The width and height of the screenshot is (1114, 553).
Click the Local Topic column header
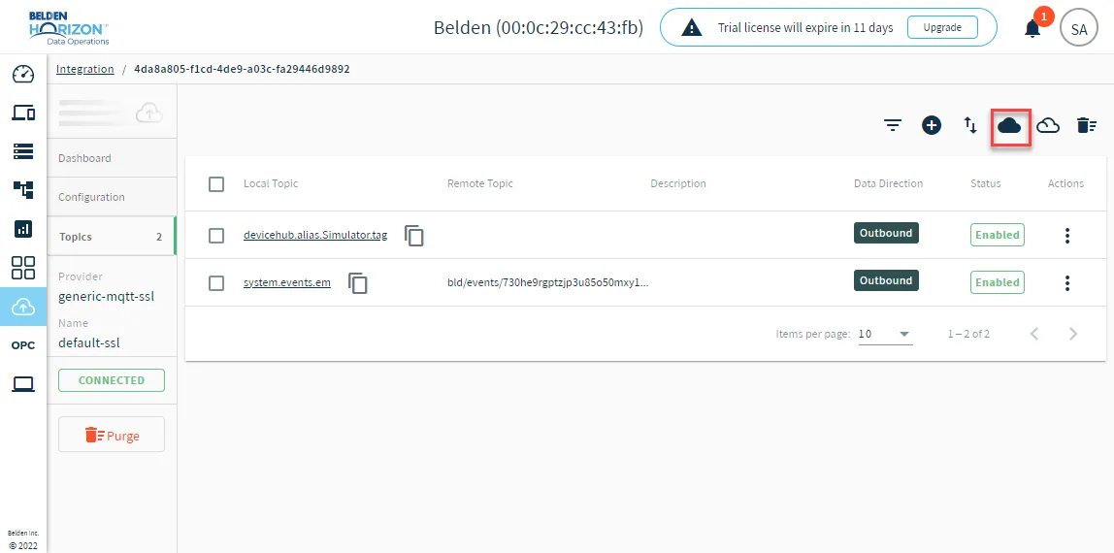tap(271, 184)
